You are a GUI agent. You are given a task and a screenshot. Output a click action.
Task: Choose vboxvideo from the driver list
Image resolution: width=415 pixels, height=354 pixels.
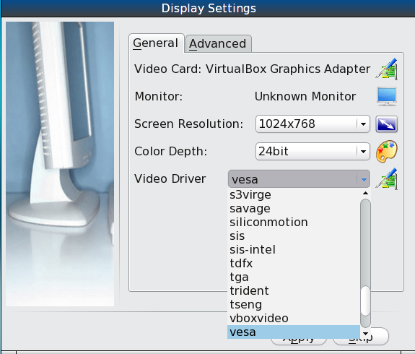point(294,318)
